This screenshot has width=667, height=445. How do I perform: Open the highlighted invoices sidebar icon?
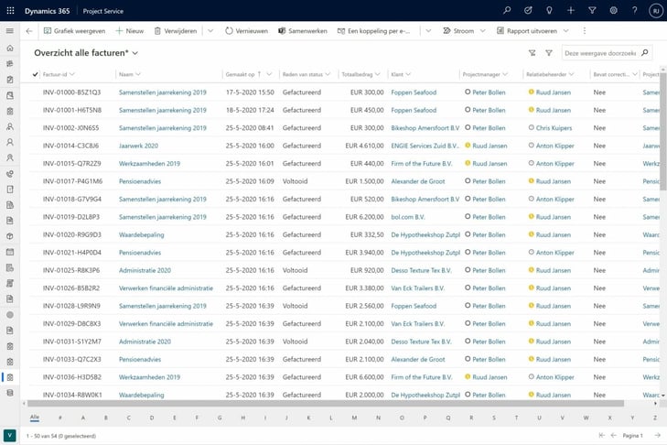click(10, 377)
